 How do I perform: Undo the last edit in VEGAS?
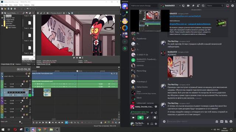click(28, 9)
